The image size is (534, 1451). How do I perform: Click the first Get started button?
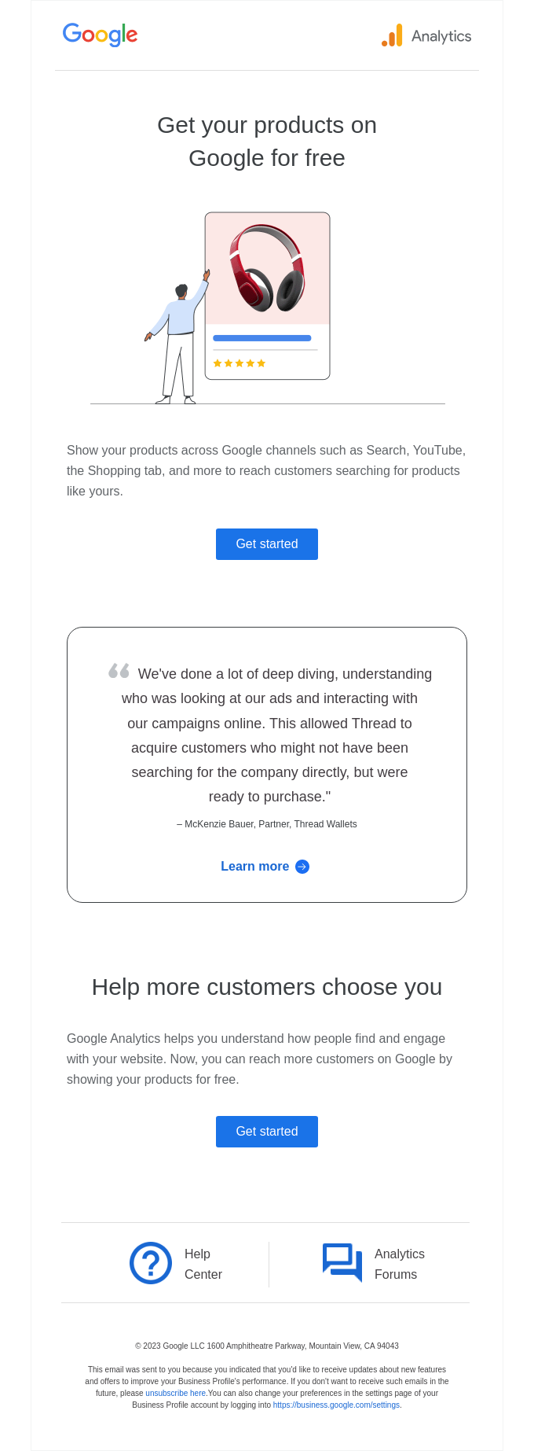[x=266, y=543]
